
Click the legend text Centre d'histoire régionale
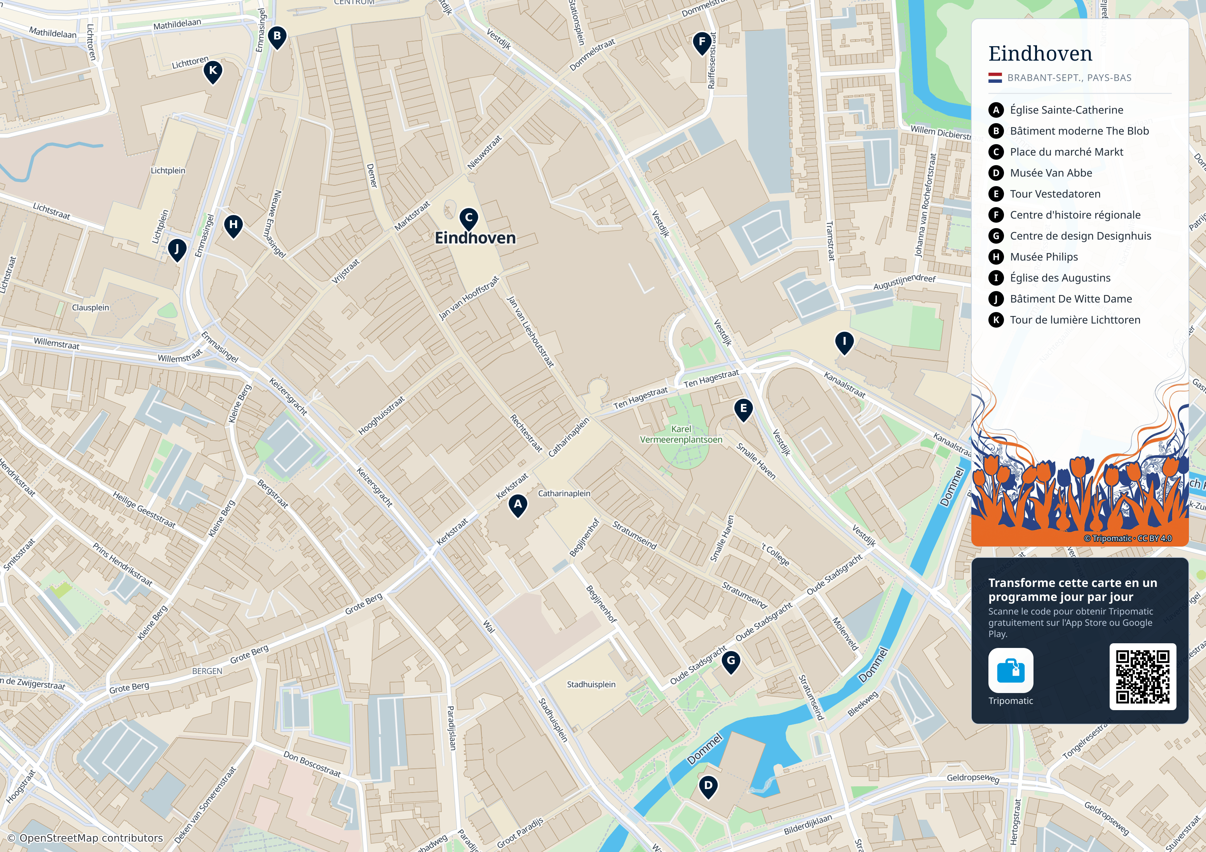(1075, 215)
